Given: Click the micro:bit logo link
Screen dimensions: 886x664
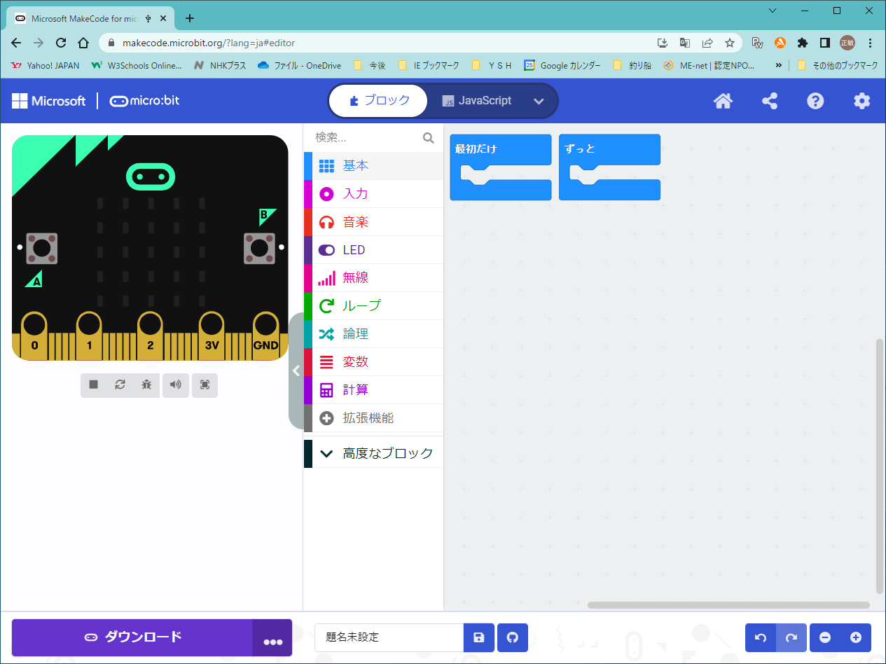Looking at the screenshot, I should coord(144,101).
